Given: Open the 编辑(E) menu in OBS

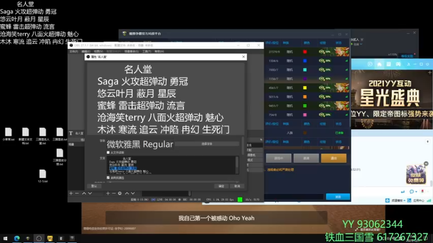Looking at the screenshot, I should 86,51.
